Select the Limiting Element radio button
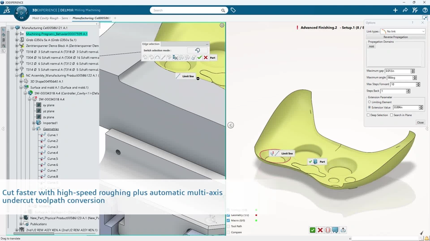This screenshot has height=241, width=430. (370, 102)
